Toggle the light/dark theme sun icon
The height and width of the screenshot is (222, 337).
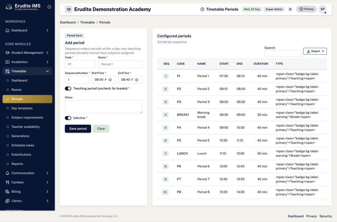290,9
